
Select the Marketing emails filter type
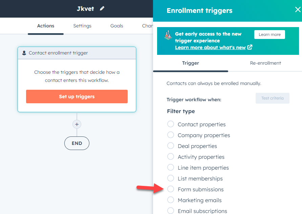click(x=170, y=200)
